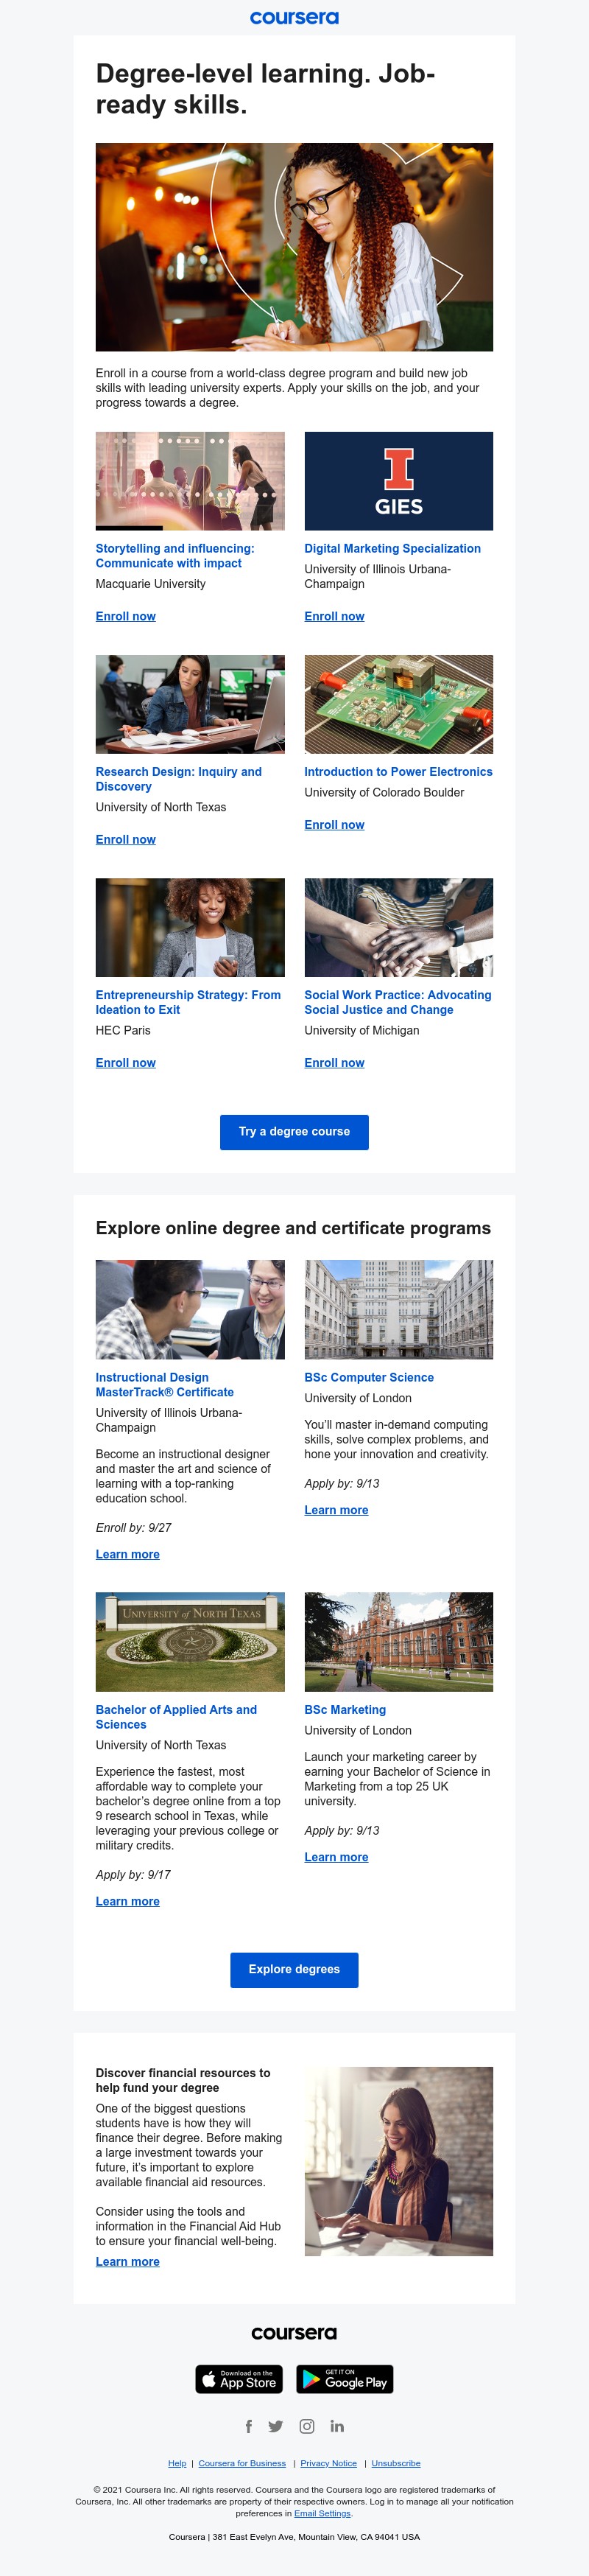The image size is (589, 2576).
Task: Learn more about BSc Computer Science
Action: (x=337, y=1510)
